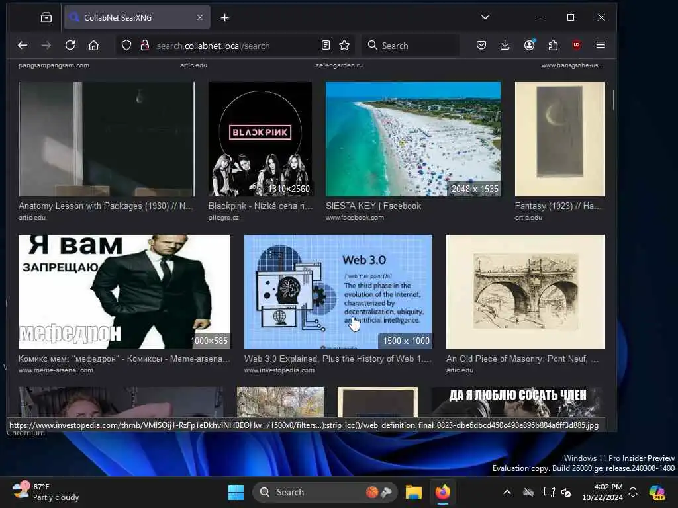Screen dimensions: 678x508
Task: Click the 'An Old Piece of Masonry' title
Action: coord(522,359)
